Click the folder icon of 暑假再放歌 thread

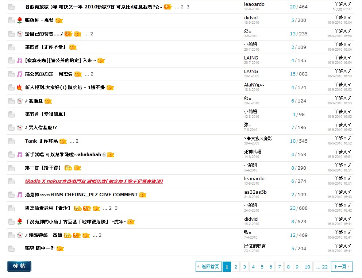[11, 7]
